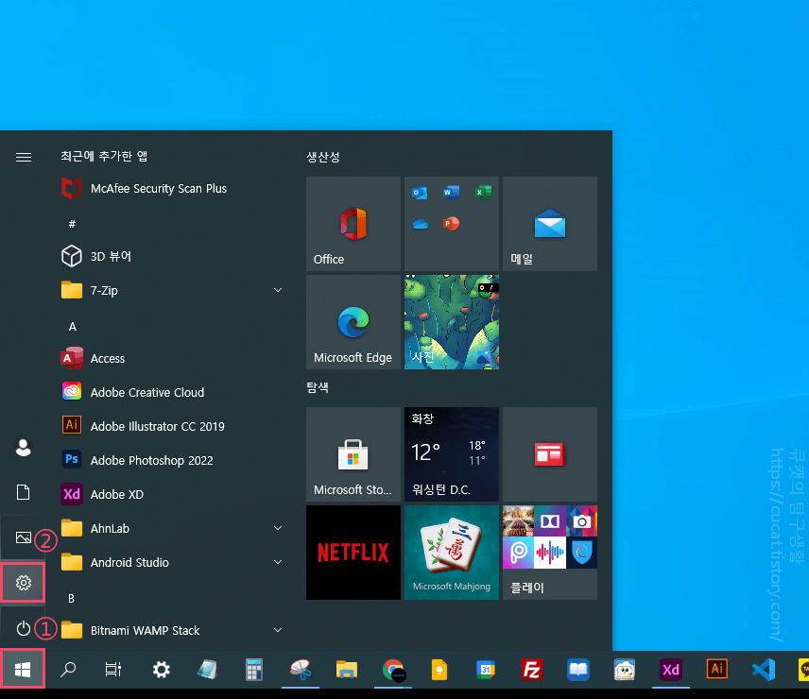
Task: Open the 사진 photos tile
Action: click(x=452, y=322)
